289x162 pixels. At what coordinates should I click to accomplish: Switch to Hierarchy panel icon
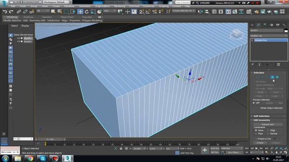point(265,25)
